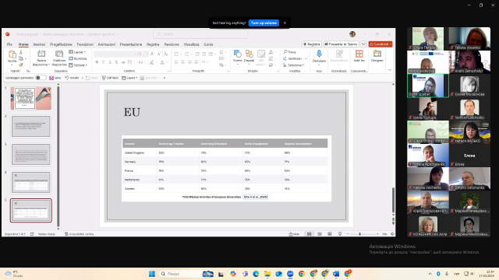
Task: Open the Revisione ribbon tab
Action: [172, 44]
